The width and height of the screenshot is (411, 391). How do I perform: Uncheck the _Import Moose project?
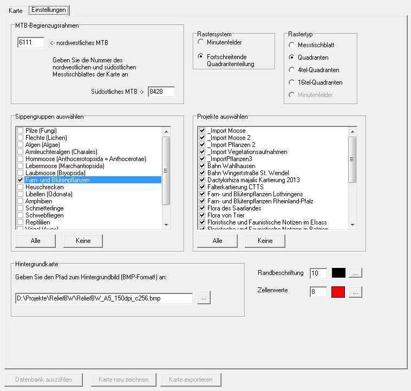(202, 131)
